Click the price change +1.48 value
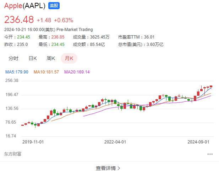219x171 pixels. (44, 20)
